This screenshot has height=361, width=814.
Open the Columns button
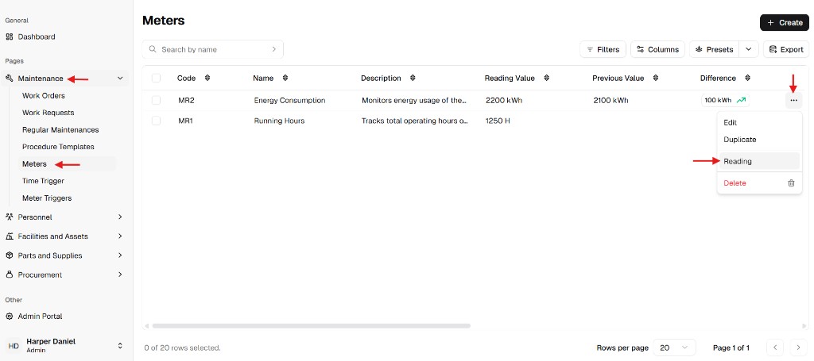coord(657,49)
